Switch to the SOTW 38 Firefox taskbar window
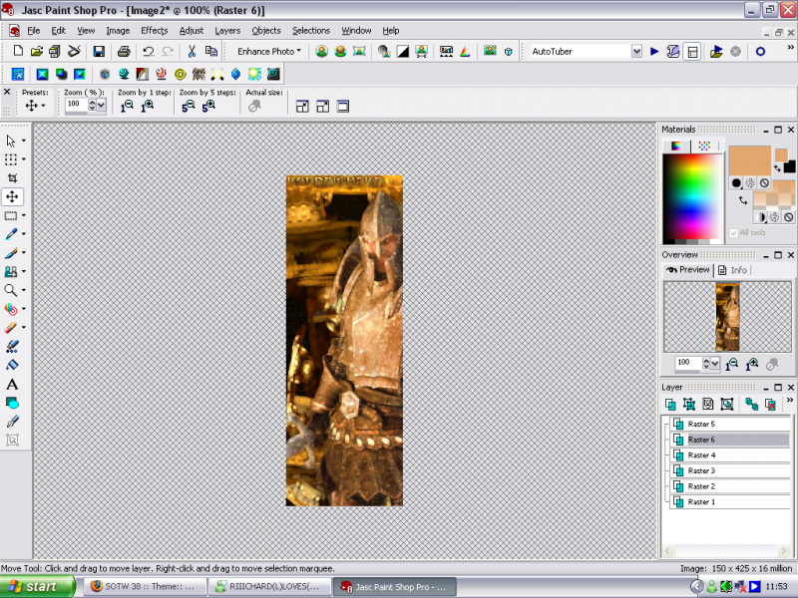 (x=145, y=587)
